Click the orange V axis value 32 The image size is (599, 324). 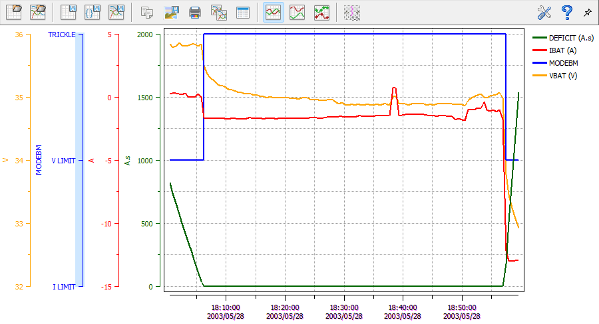(x=19, y=287)
